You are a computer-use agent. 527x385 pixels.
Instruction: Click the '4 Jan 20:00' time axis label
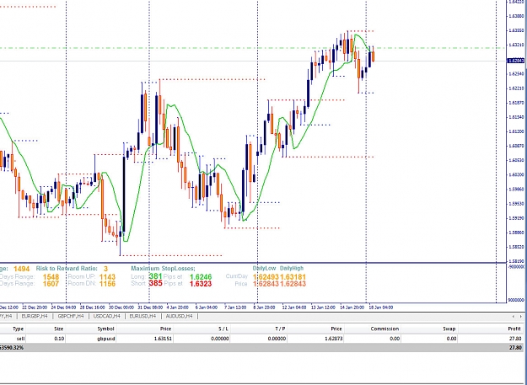178,307
